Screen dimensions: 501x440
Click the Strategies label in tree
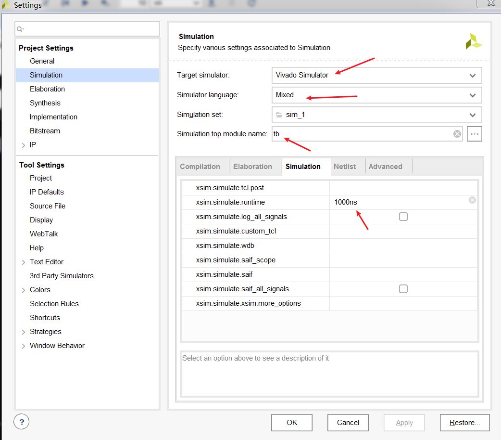[x=45, y=332]
